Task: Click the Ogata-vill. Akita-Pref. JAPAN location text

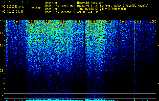Action: click(113, 6)
